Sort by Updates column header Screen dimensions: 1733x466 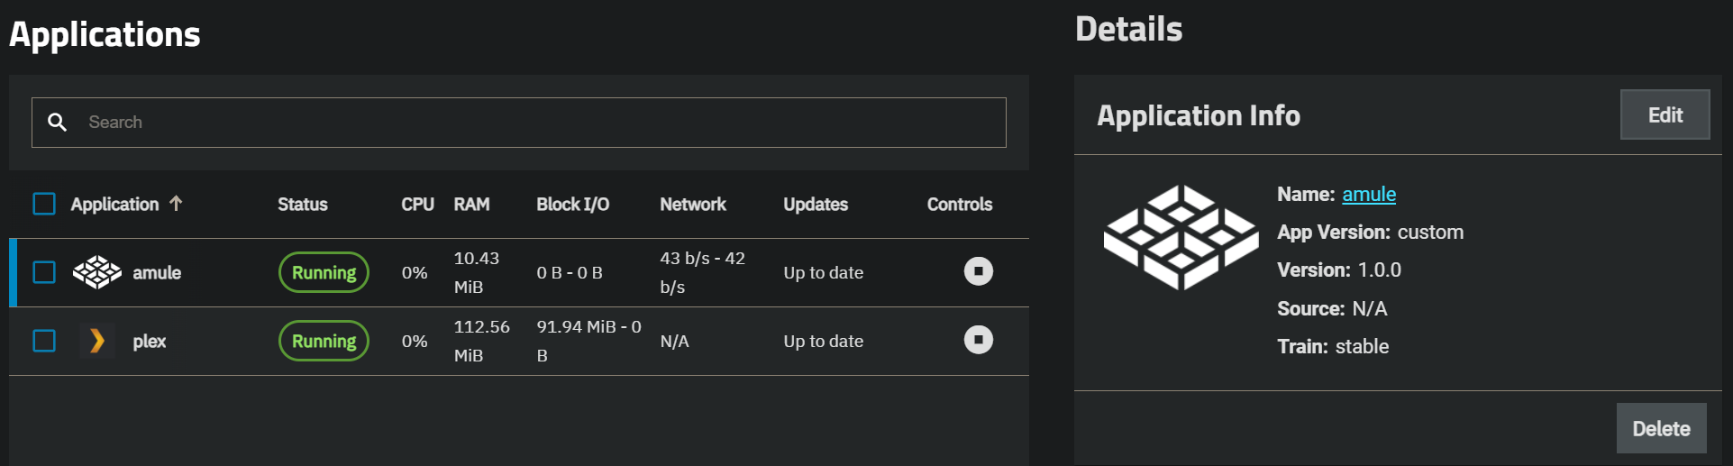[x=816, y=204]
